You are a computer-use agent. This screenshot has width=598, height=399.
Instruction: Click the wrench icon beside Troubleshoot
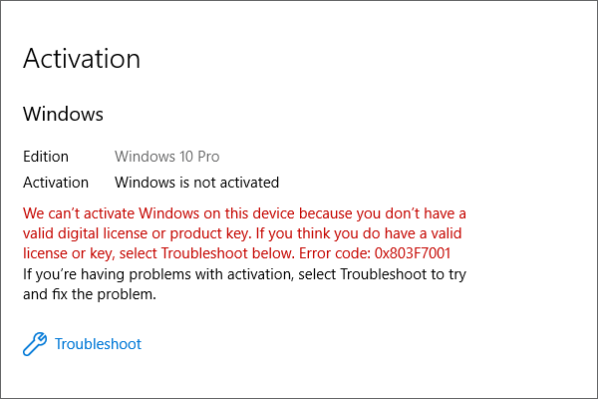click(x=35, y=344)
